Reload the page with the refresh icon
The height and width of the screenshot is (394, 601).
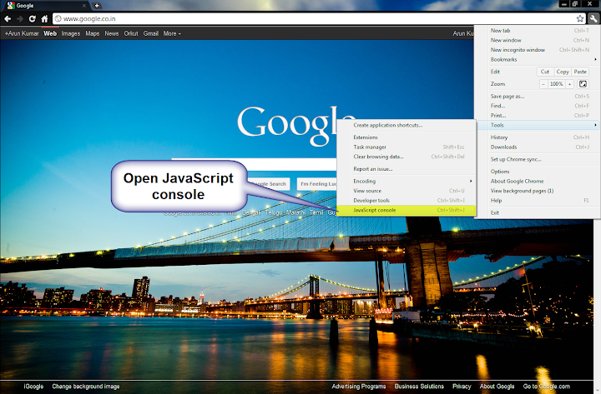[x=33, y=19]
